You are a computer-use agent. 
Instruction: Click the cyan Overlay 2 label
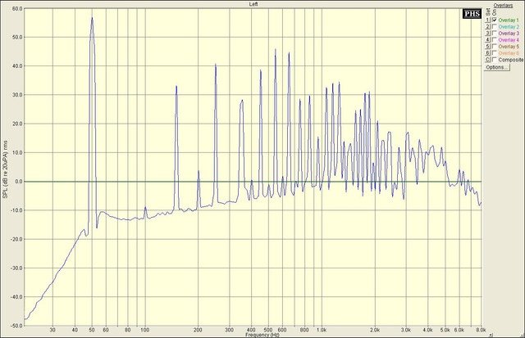(509, 27)
